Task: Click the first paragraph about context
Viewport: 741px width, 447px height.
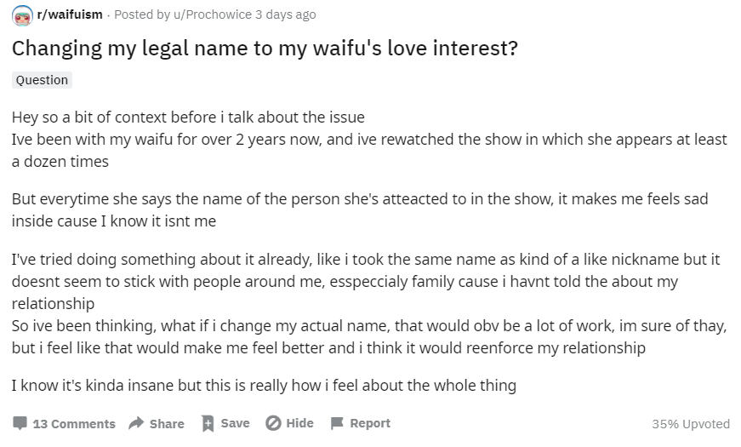Action: click(x=369, y=139)
